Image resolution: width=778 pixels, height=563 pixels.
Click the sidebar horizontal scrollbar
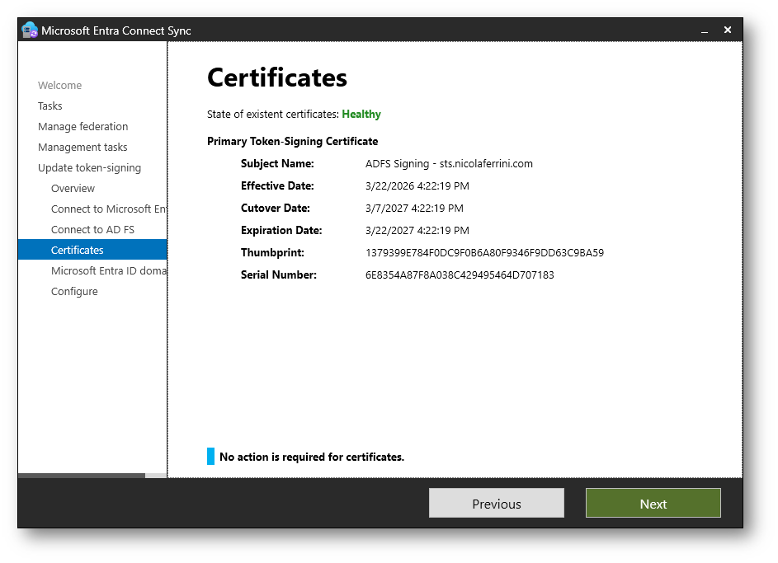click(81, 476)
